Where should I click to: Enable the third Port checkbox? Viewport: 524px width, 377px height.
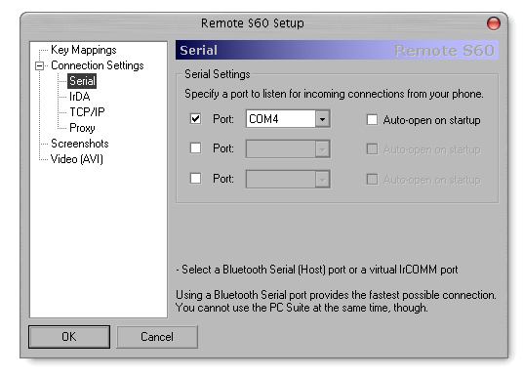pos(195,179)
